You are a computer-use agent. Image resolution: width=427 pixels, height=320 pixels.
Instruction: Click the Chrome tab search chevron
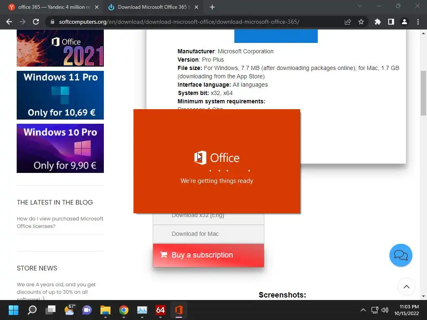click(x=360, y=6)
